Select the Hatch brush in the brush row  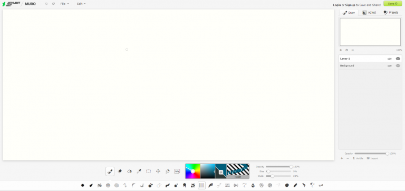coord(202,185)
